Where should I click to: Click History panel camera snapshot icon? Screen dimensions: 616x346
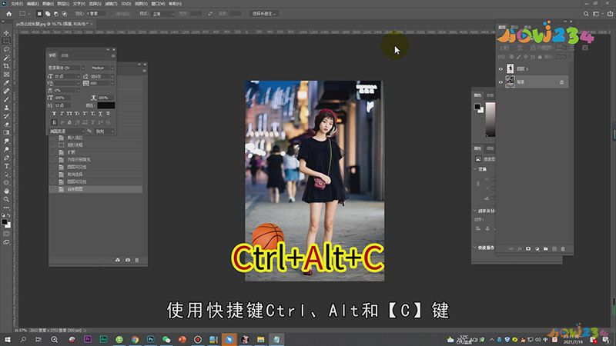tap(128, 260)
